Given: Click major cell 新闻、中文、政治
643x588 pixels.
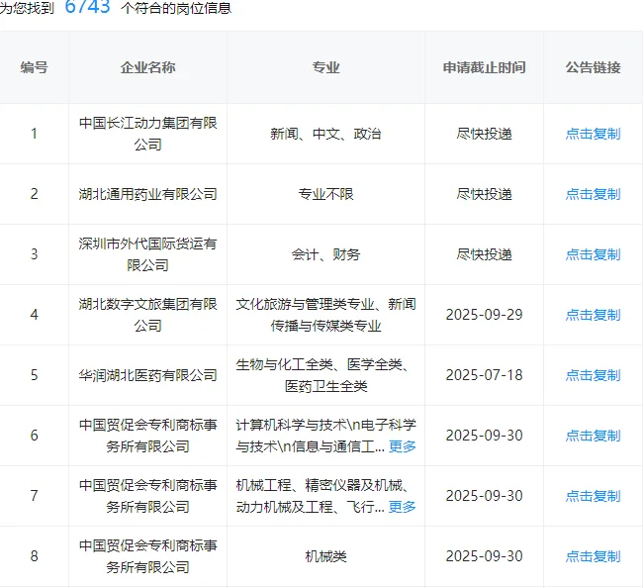Looking at the screenshot, I should pos(326,134).
